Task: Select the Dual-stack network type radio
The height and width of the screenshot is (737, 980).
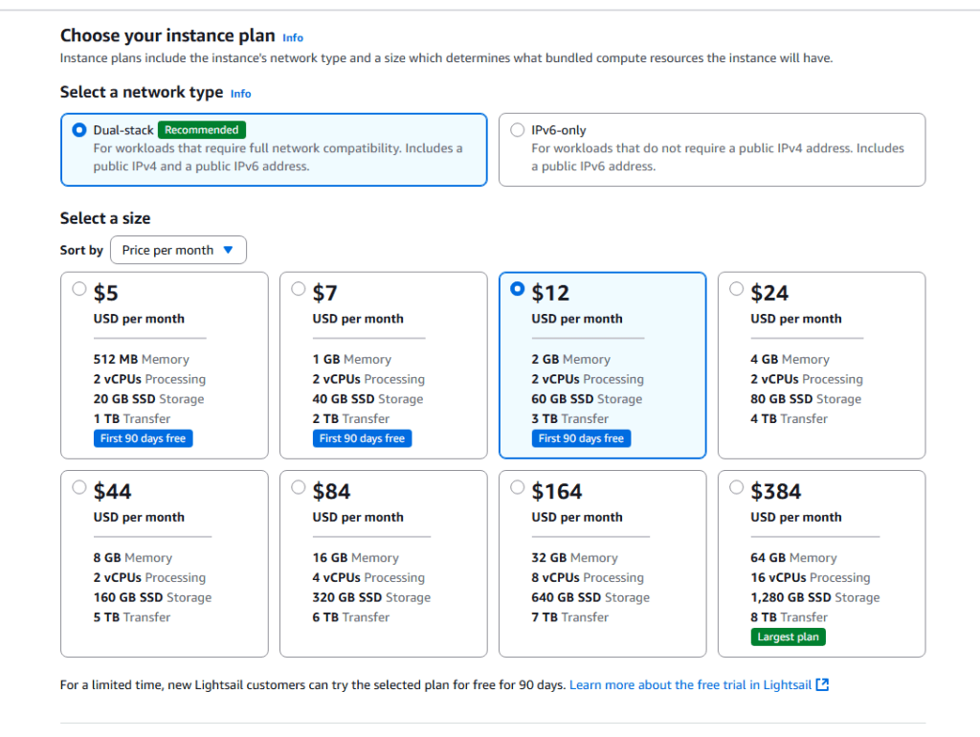Action: pos(79,130)
